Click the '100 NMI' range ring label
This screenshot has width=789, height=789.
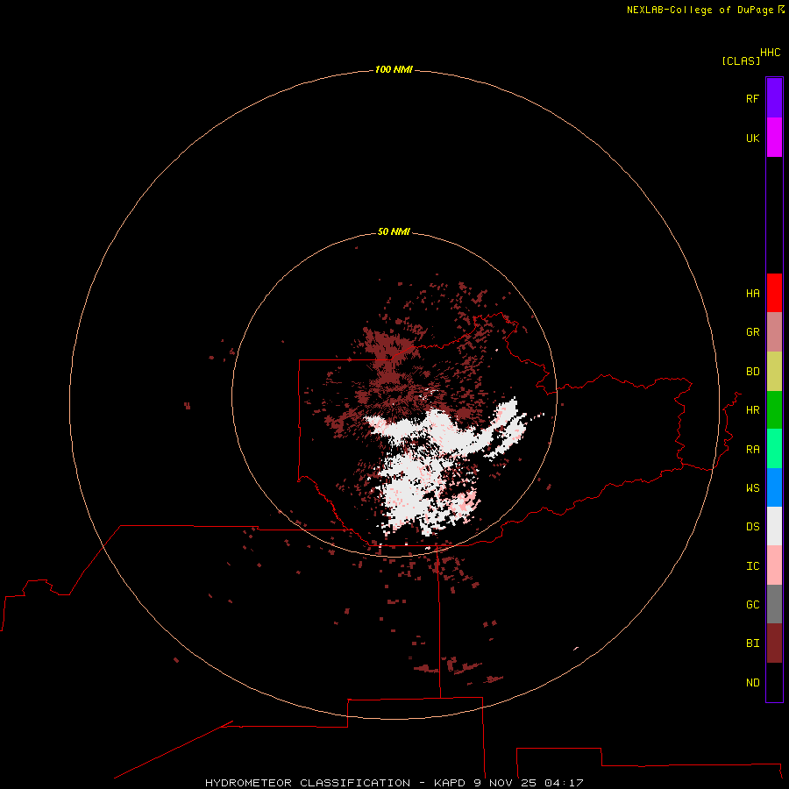point(394,69)
